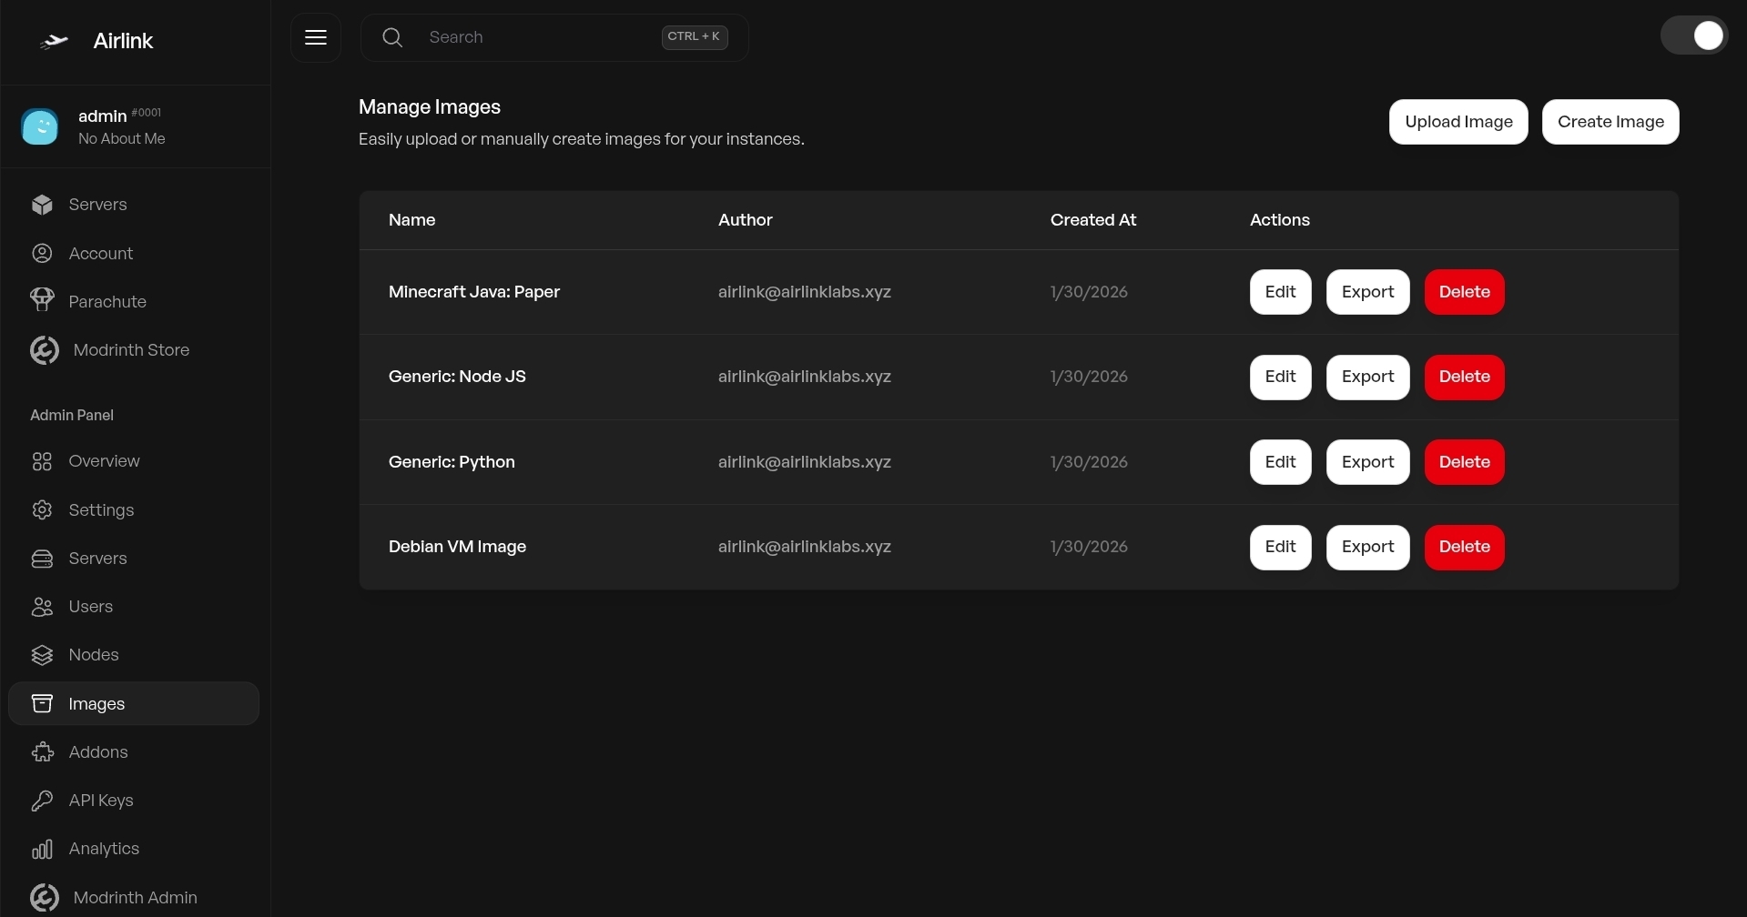Click the magnifying glass search icon
The height and width of the screenshot is (917, 1747).
coord(392,37)
